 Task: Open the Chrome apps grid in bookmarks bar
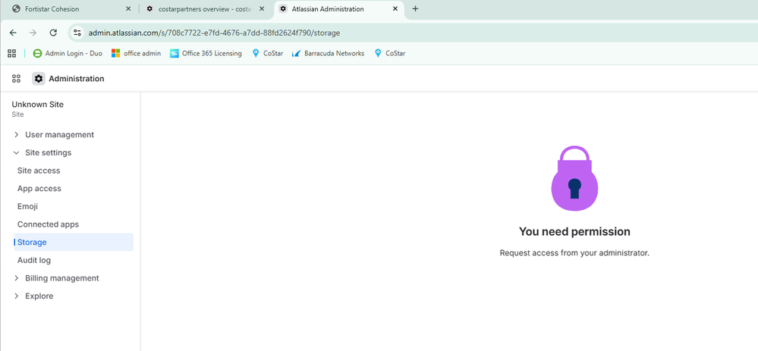coord(11,54)
